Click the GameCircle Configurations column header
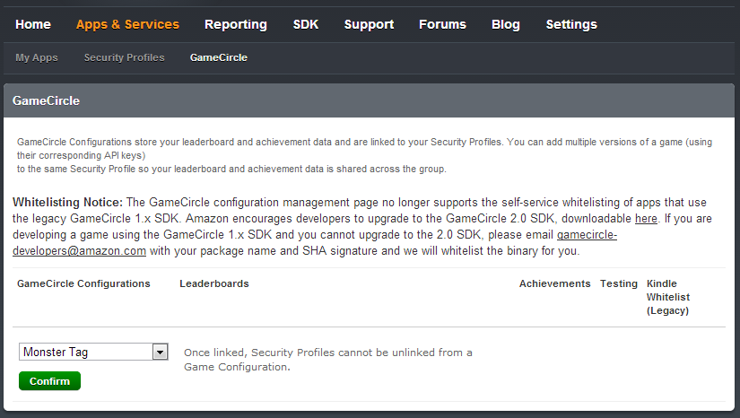Viewport: 740px width, 418px height. (83, 283)
